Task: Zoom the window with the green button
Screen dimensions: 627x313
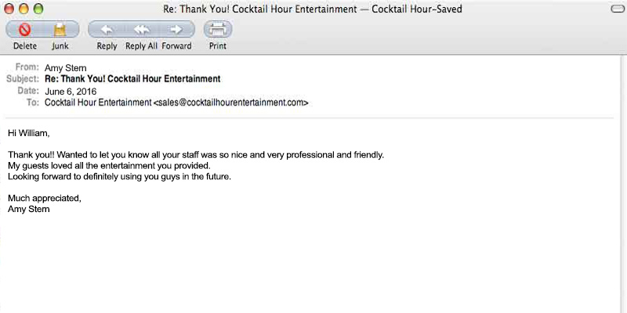Action: tap(38, 8)
